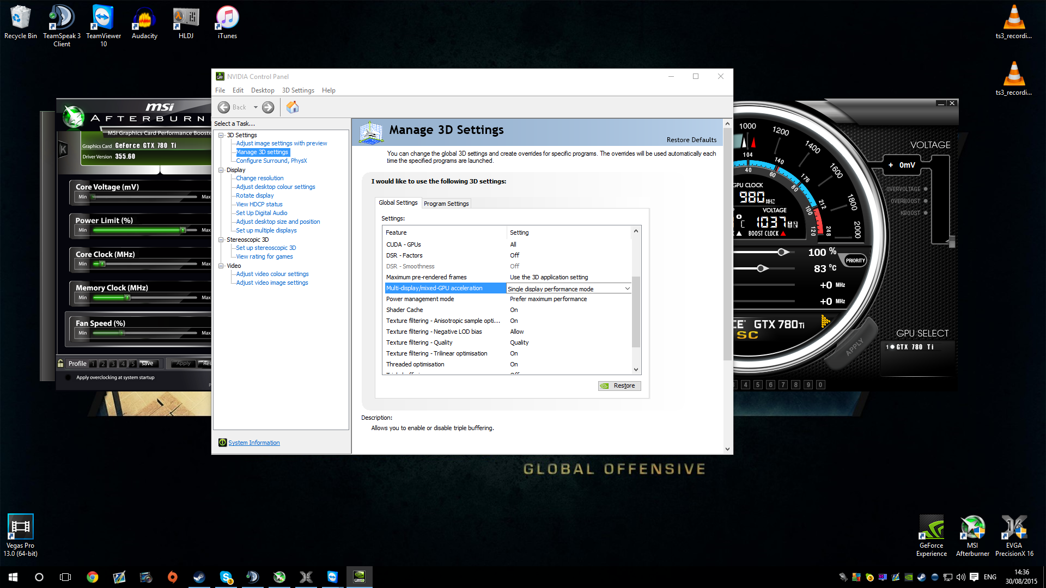1046x588 pixels.
Task: Select Power management mode row
Action: click(x=508, y=299)
